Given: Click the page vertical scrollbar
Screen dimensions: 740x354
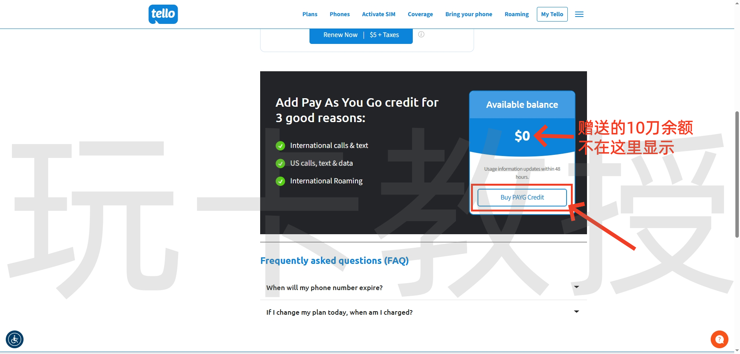Looking at the screenshot, I should (x=737, y=173).
